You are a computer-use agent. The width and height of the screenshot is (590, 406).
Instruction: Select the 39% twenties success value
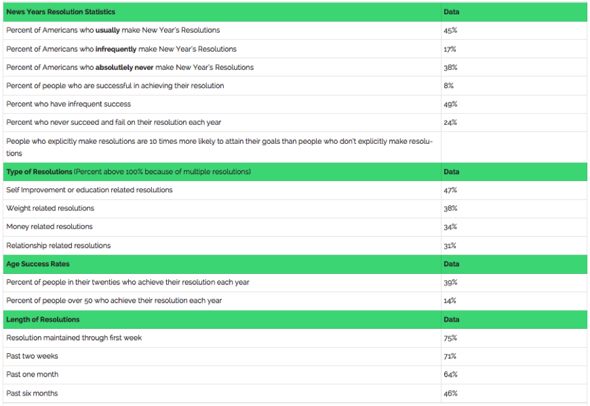coord(451,282)
